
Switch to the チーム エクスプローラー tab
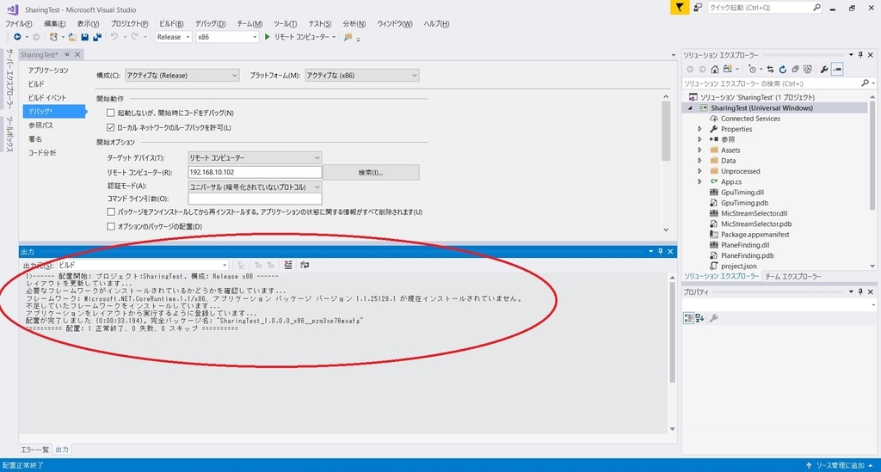pyautogui.click(x=792, y=276)
